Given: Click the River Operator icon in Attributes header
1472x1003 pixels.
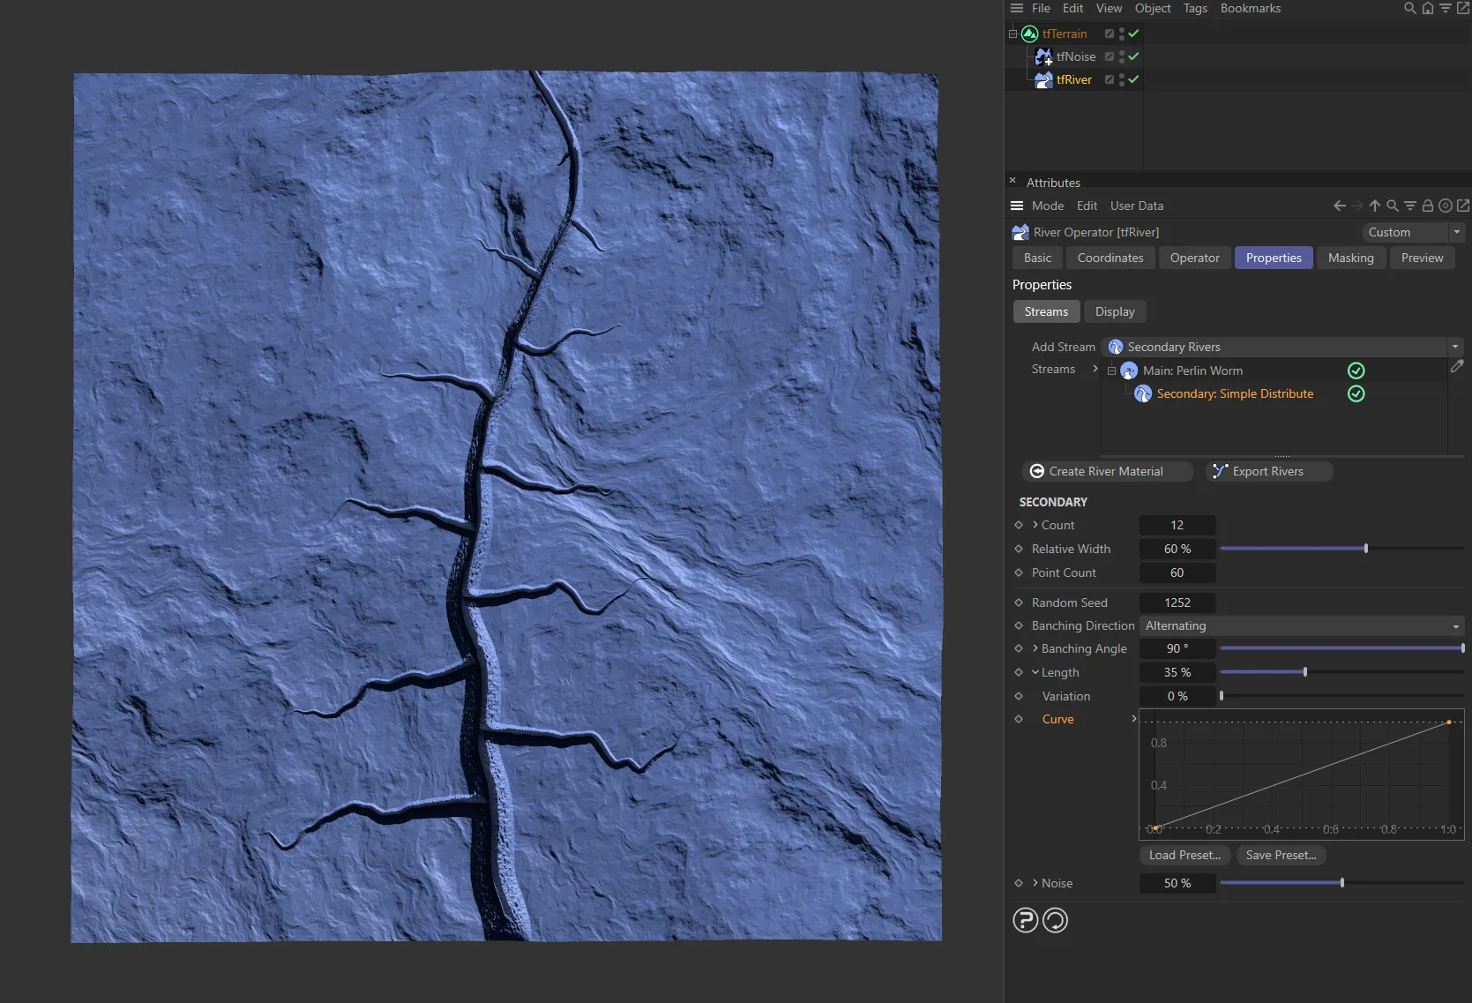Looking at the screenshot, I should pos(1020,232).
